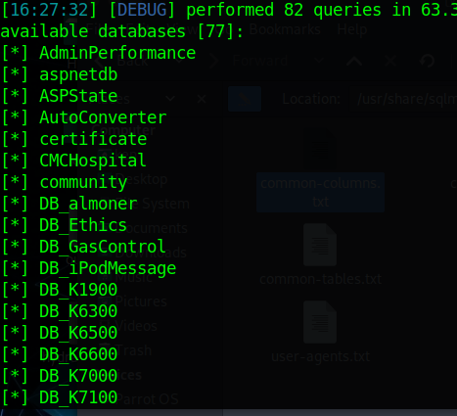The image size is (457, 416).
Task: Go Forward in the file manager
Action: pyautogui.click(x=260, y=61)
